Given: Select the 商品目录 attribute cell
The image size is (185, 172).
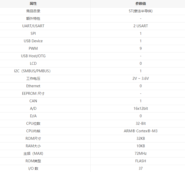Looking at the screenshot, I should 33,11.
